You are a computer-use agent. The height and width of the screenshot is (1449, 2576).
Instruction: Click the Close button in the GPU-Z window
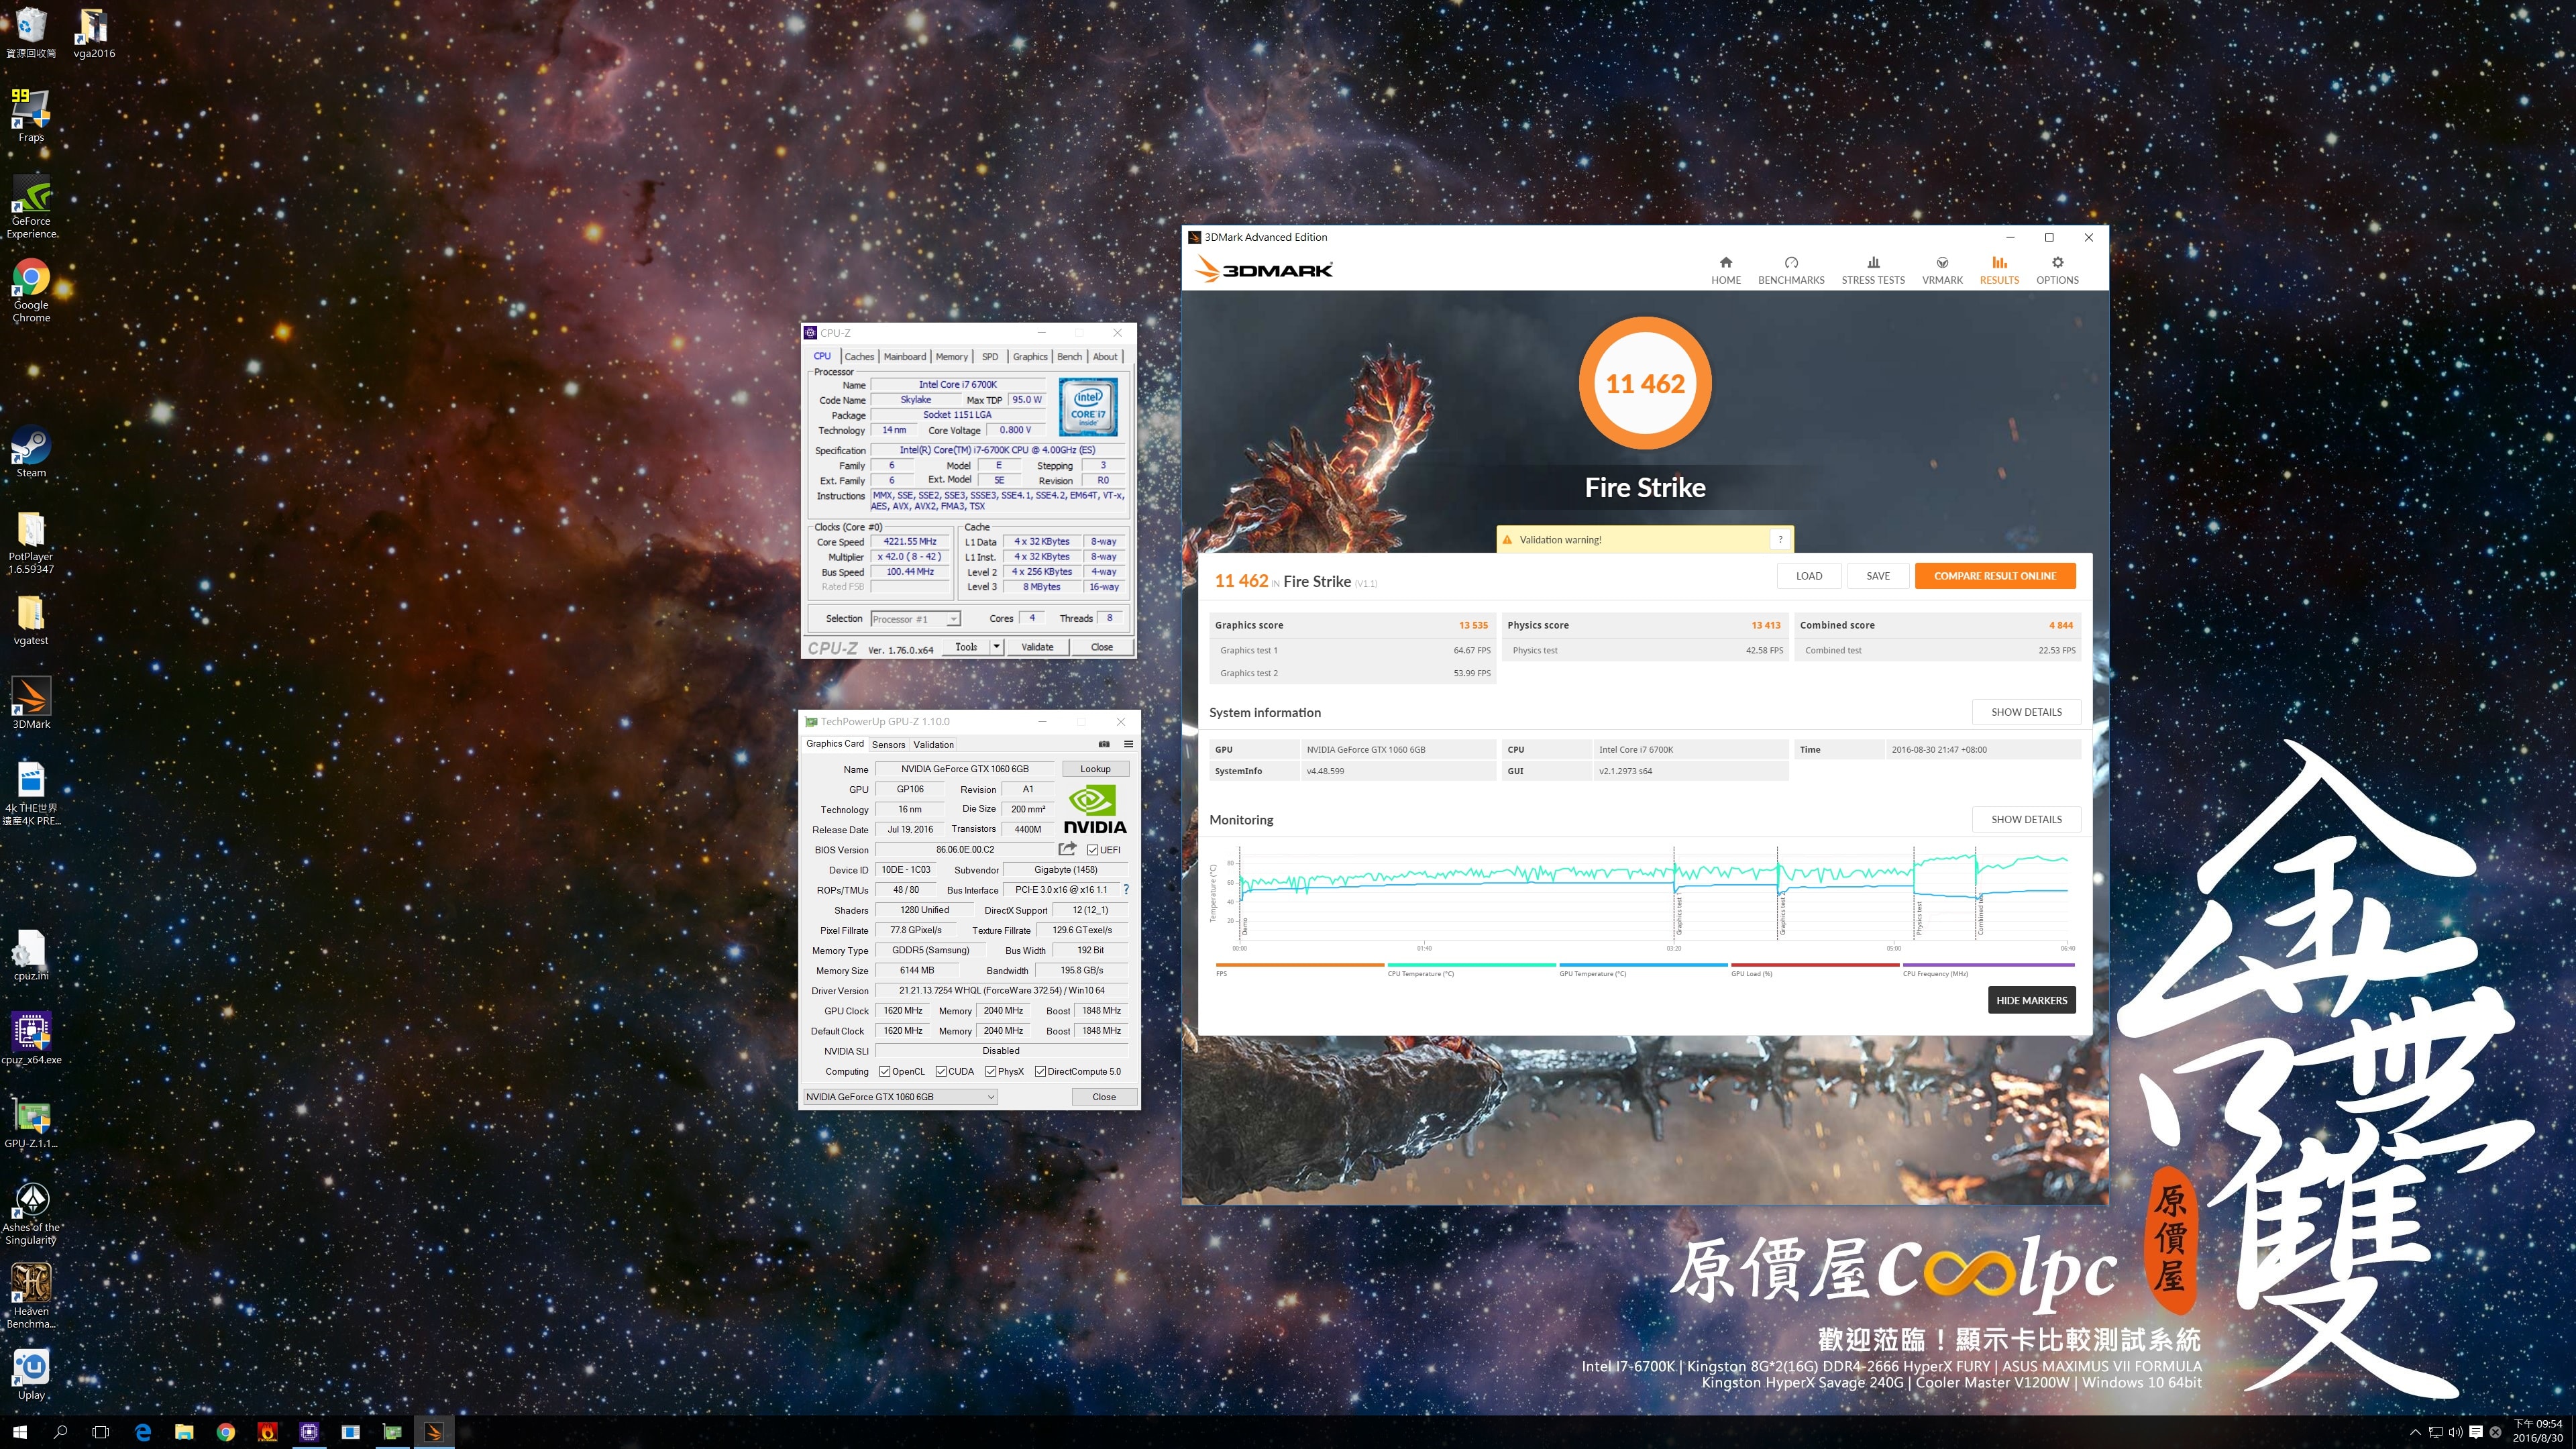click(x=1103, y=1097)
